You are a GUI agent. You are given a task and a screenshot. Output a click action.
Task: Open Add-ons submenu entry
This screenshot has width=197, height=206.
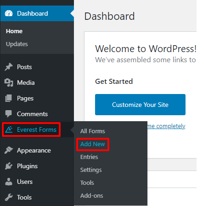pos(92,196)
